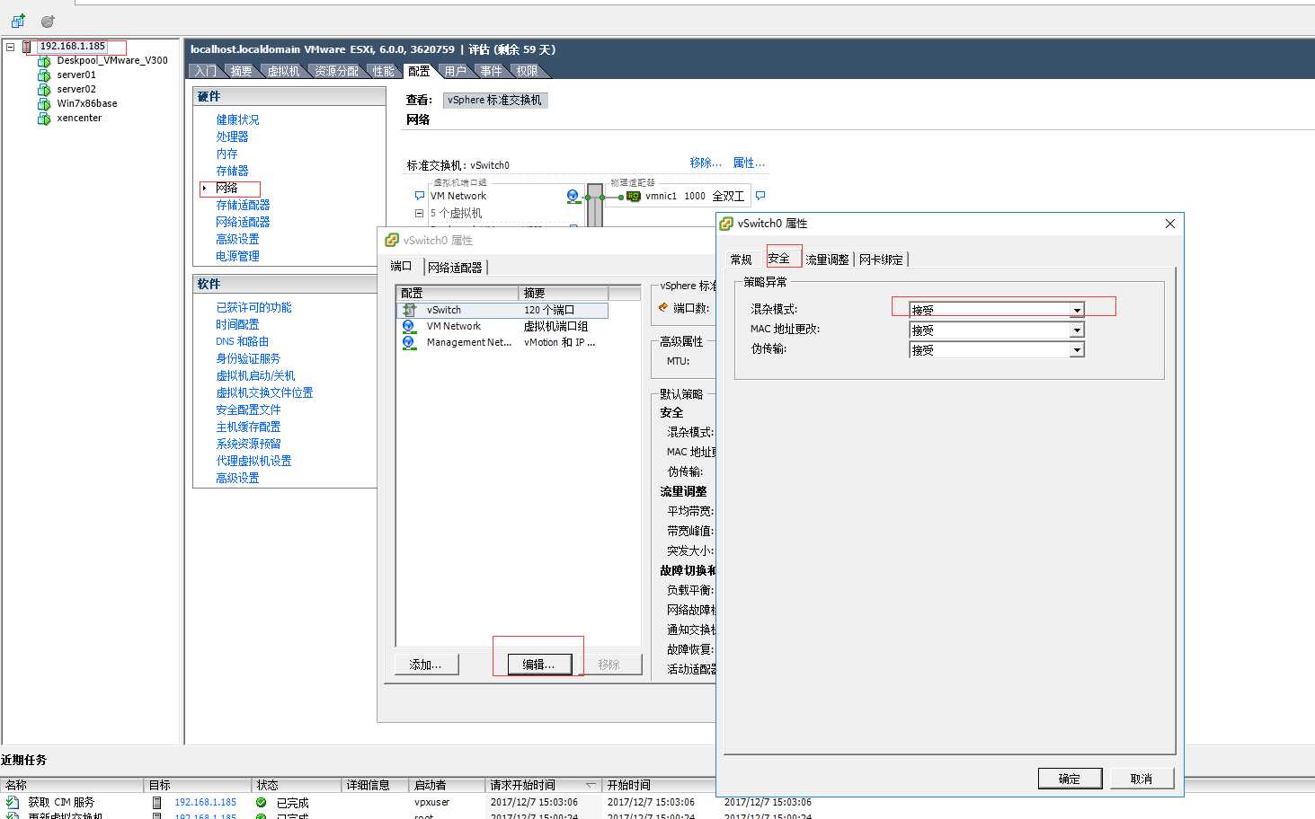The image size is (1315, 819).
Task: Open 存储器 hardware link
Action: 232,171
